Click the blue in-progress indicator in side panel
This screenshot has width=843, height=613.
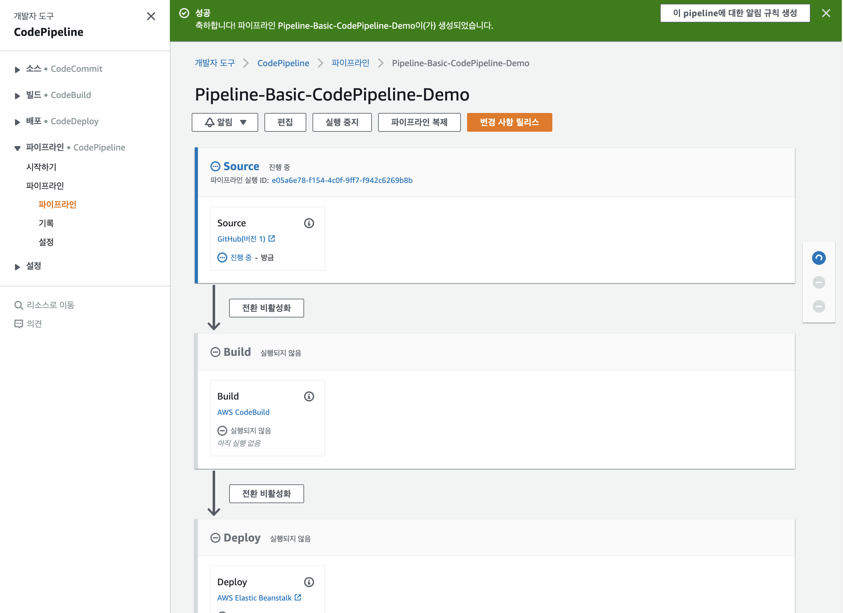818,258
